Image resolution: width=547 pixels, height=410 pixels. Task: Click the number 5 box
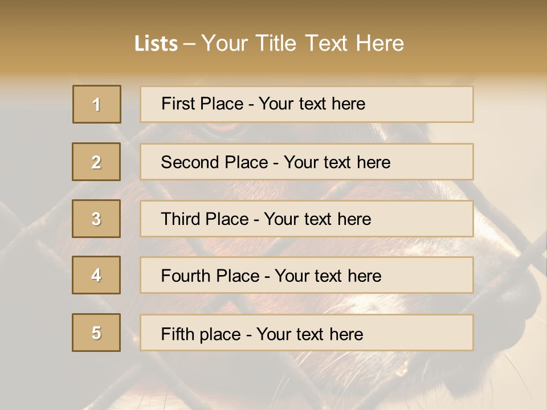97,333
